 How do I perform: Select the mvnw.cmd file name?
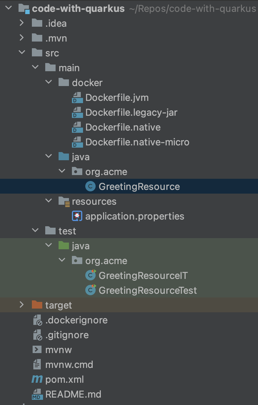coord(69,365)
